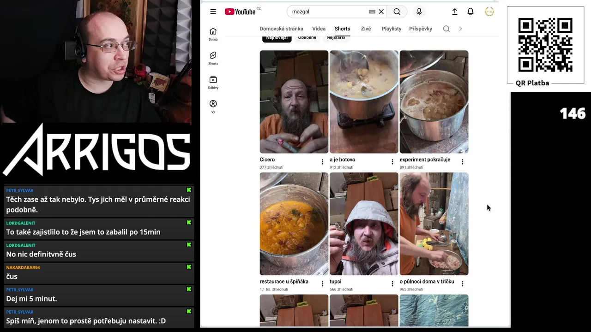Click the 'Cicero' video title
Screen dimensions: 591x332
[267, 160]
